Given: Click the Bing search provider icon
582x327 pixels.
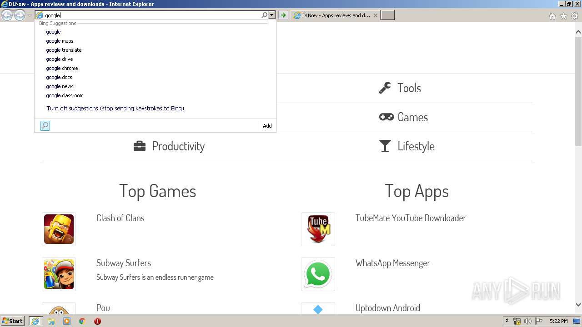Looking at the screenshot, I should coord(45,126).
